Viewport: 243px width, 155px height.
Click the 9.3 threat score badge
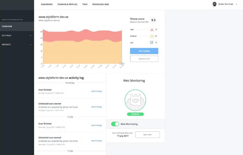(153, 20)
